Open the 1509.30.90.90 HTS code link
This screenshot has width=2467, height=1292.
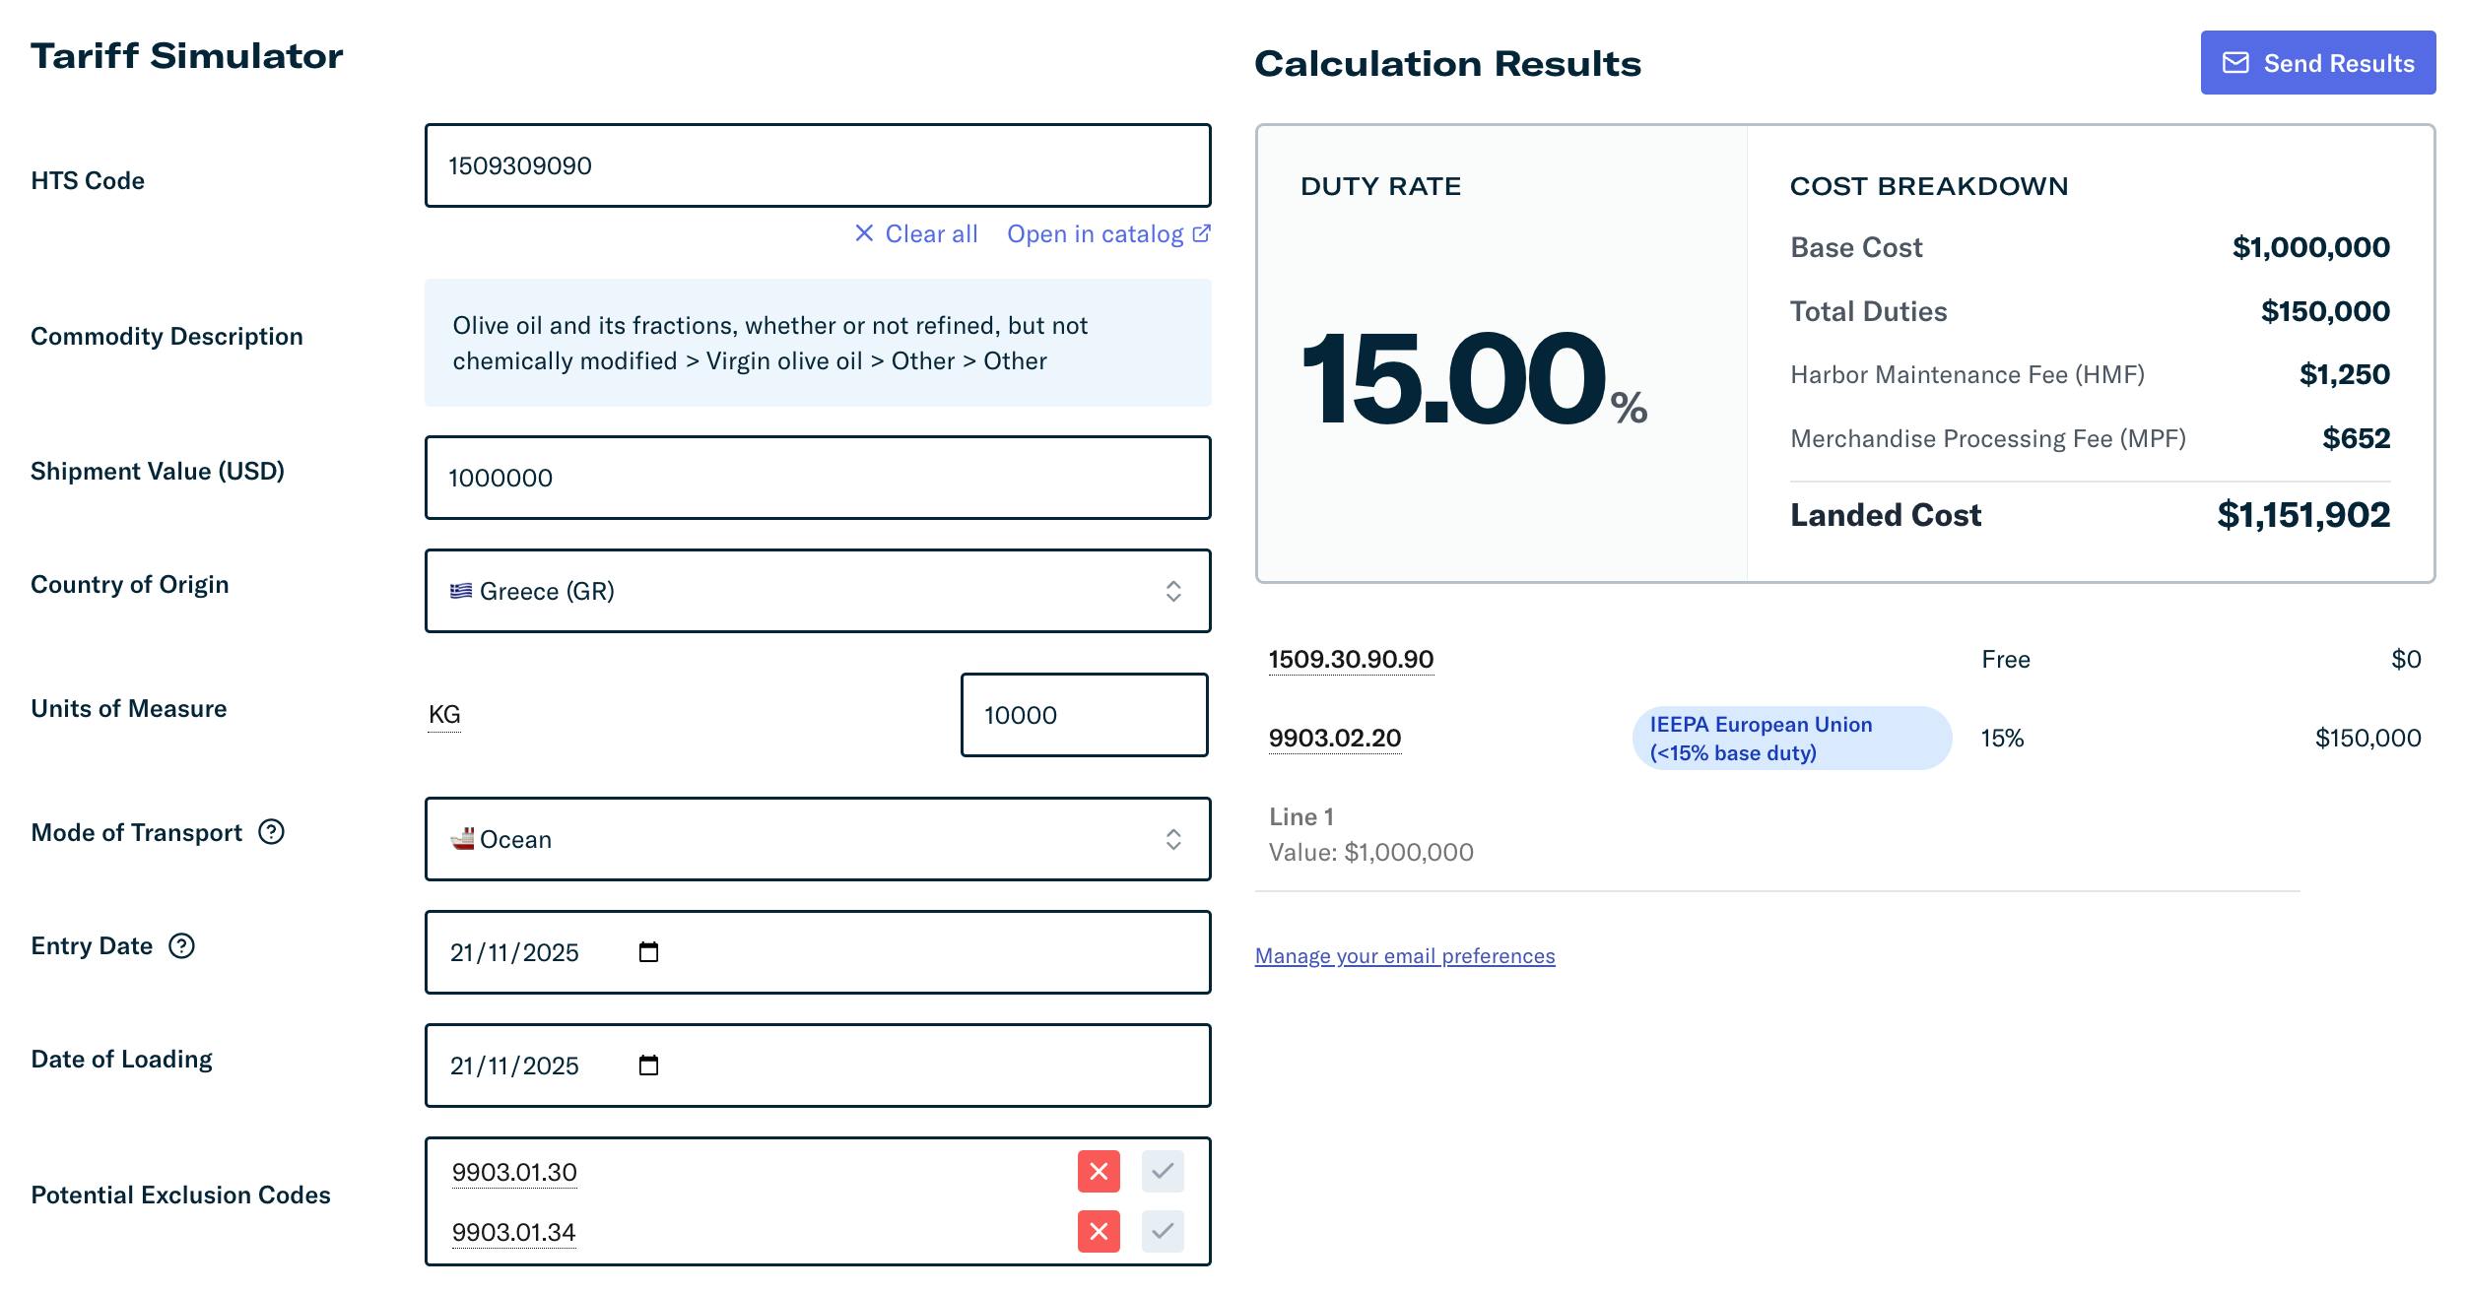(1350, 659)
